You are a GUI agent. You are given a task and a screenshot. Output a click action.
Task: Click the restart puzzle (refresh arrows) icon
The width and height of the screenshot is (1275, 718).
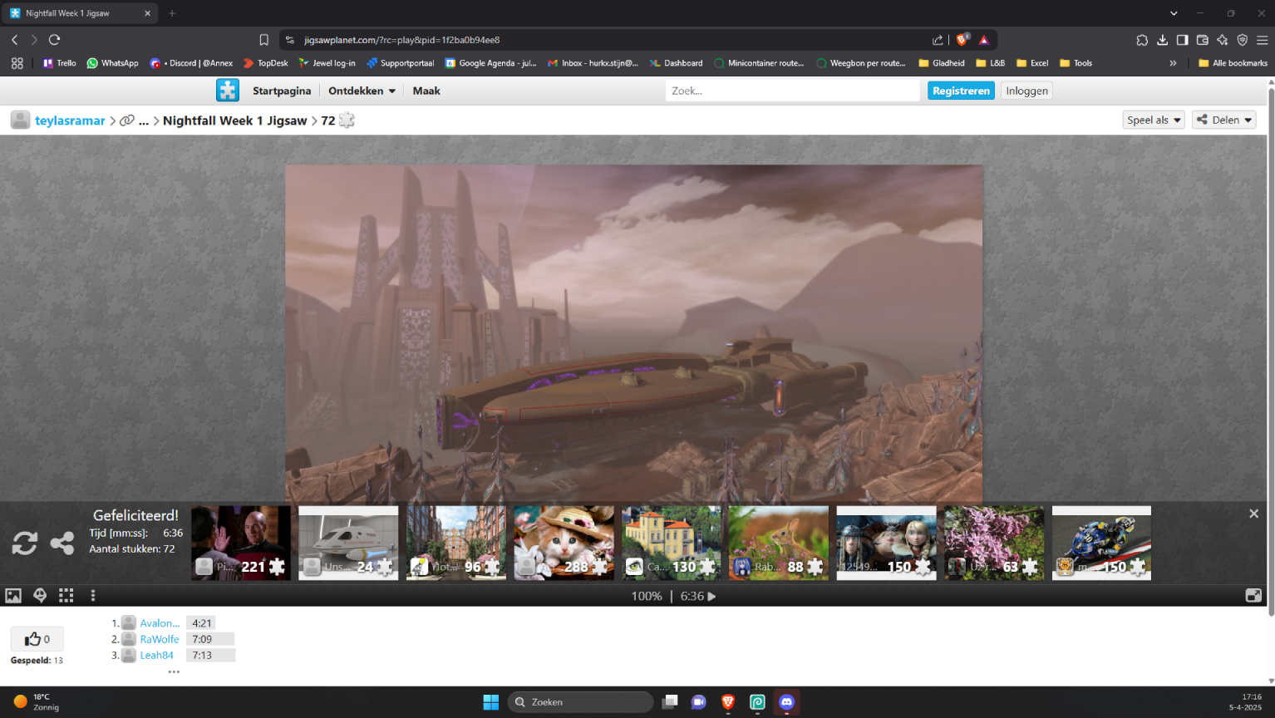pos(25,543)
